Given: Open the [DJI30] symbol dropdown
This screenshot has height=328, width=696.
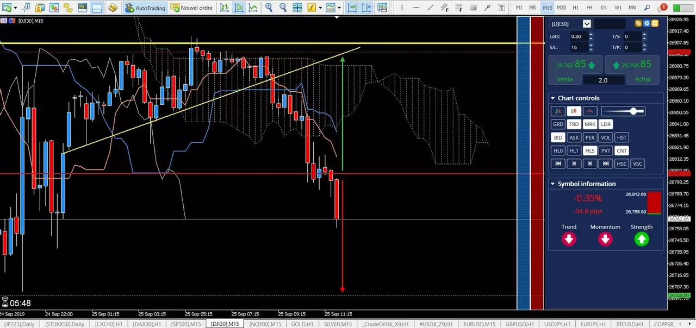Looking at the screenshot, I should point(587,24).
